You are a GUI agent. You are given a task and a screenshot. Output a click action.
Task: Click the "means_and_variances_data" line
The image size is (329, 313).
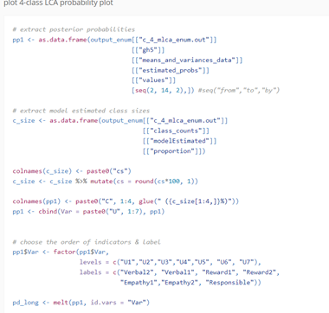tap(187, 60)
